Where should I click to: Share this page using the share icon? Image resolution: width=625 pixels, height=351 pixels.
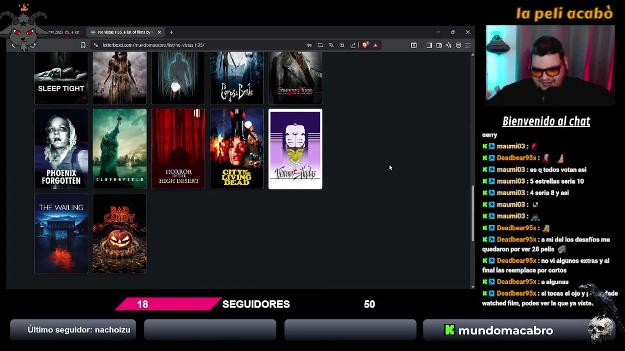point(353,45)
